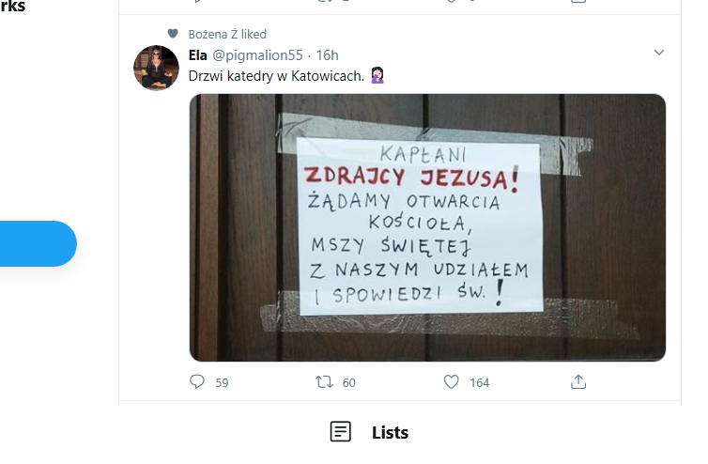The width and height of the screenshot is (708, 464).
Task: Click the retweet count 60
Action: click(x=348, y=382)
